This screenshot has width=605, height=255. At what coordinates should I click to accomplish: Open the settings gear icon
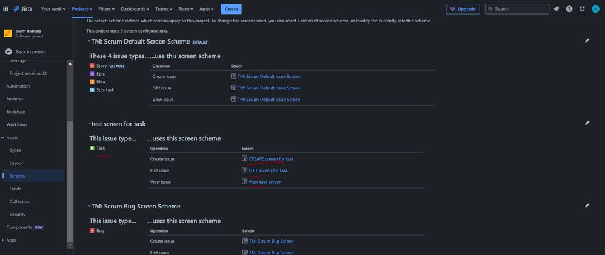point(582,9)
